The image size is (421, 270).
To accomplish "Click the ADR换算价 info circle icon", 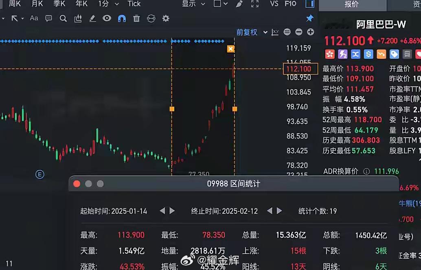I will (x=366, y=171).
